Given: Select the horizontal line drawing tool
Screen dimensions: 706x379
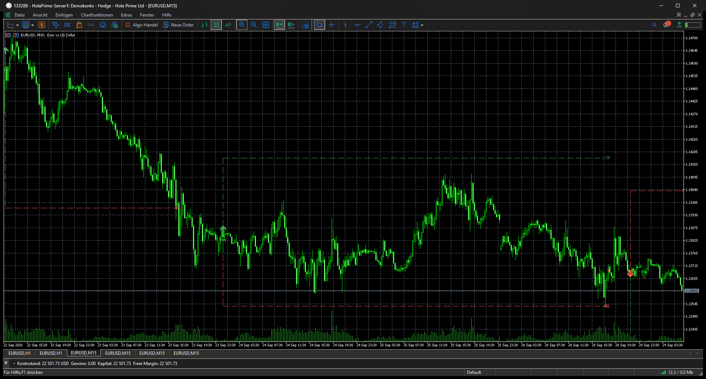Looking at the screenshot, I should (357, 25).
